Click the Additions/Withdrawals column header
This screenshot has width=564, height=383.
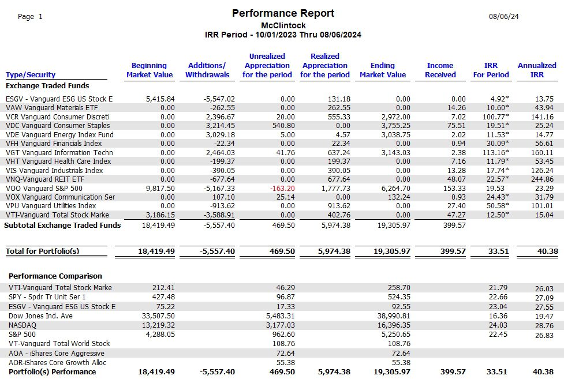[x=207, y=70]
